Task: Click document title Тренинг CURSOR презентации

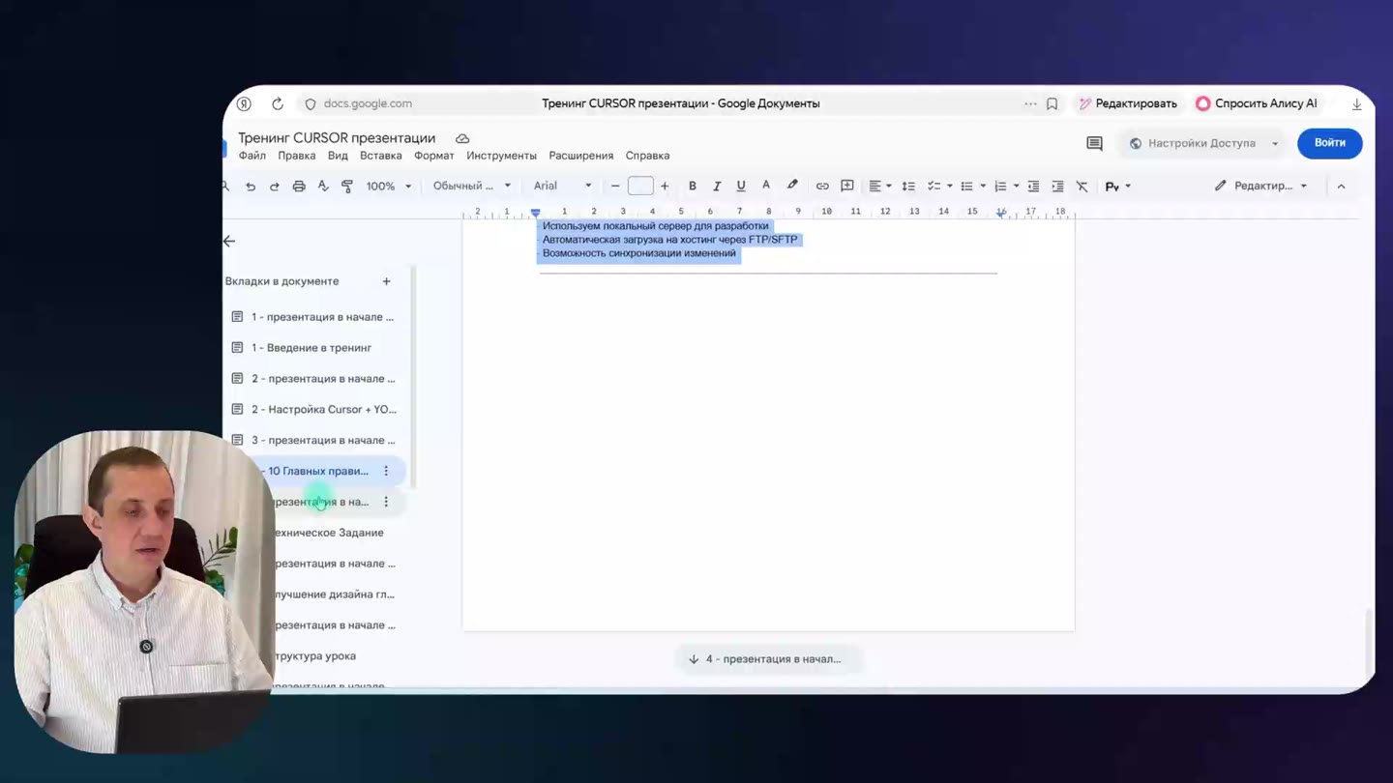Action: pos(337,138)
